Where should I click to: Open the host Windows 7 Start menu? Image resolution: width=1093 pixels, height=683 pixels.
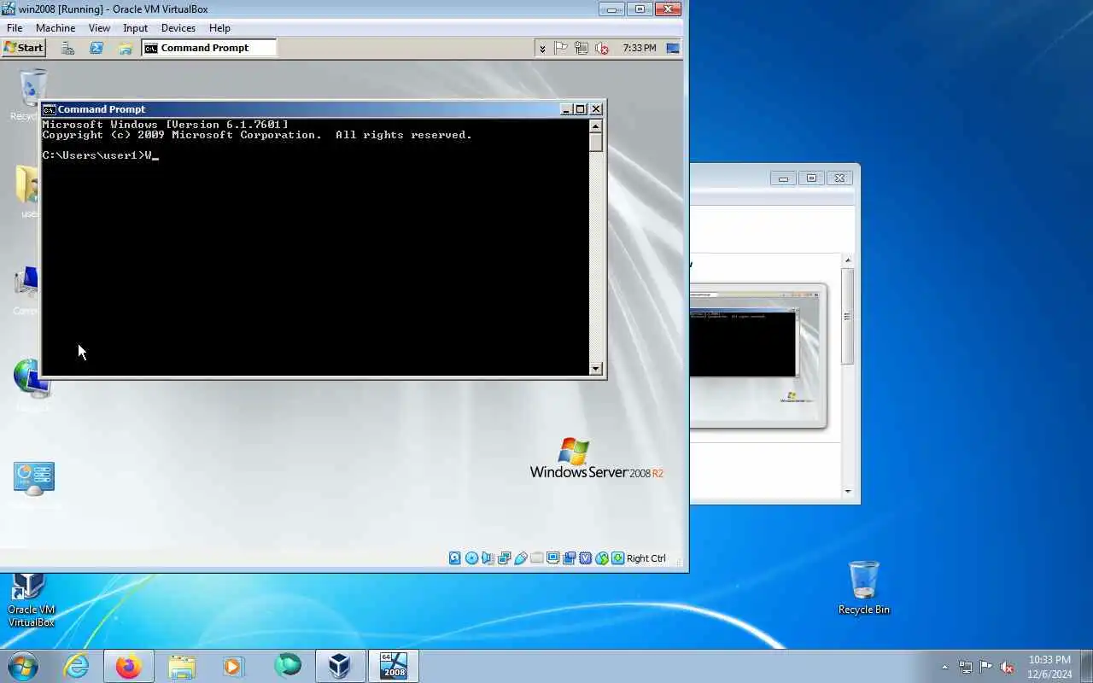pyautogui.click(x=23, y=666)
